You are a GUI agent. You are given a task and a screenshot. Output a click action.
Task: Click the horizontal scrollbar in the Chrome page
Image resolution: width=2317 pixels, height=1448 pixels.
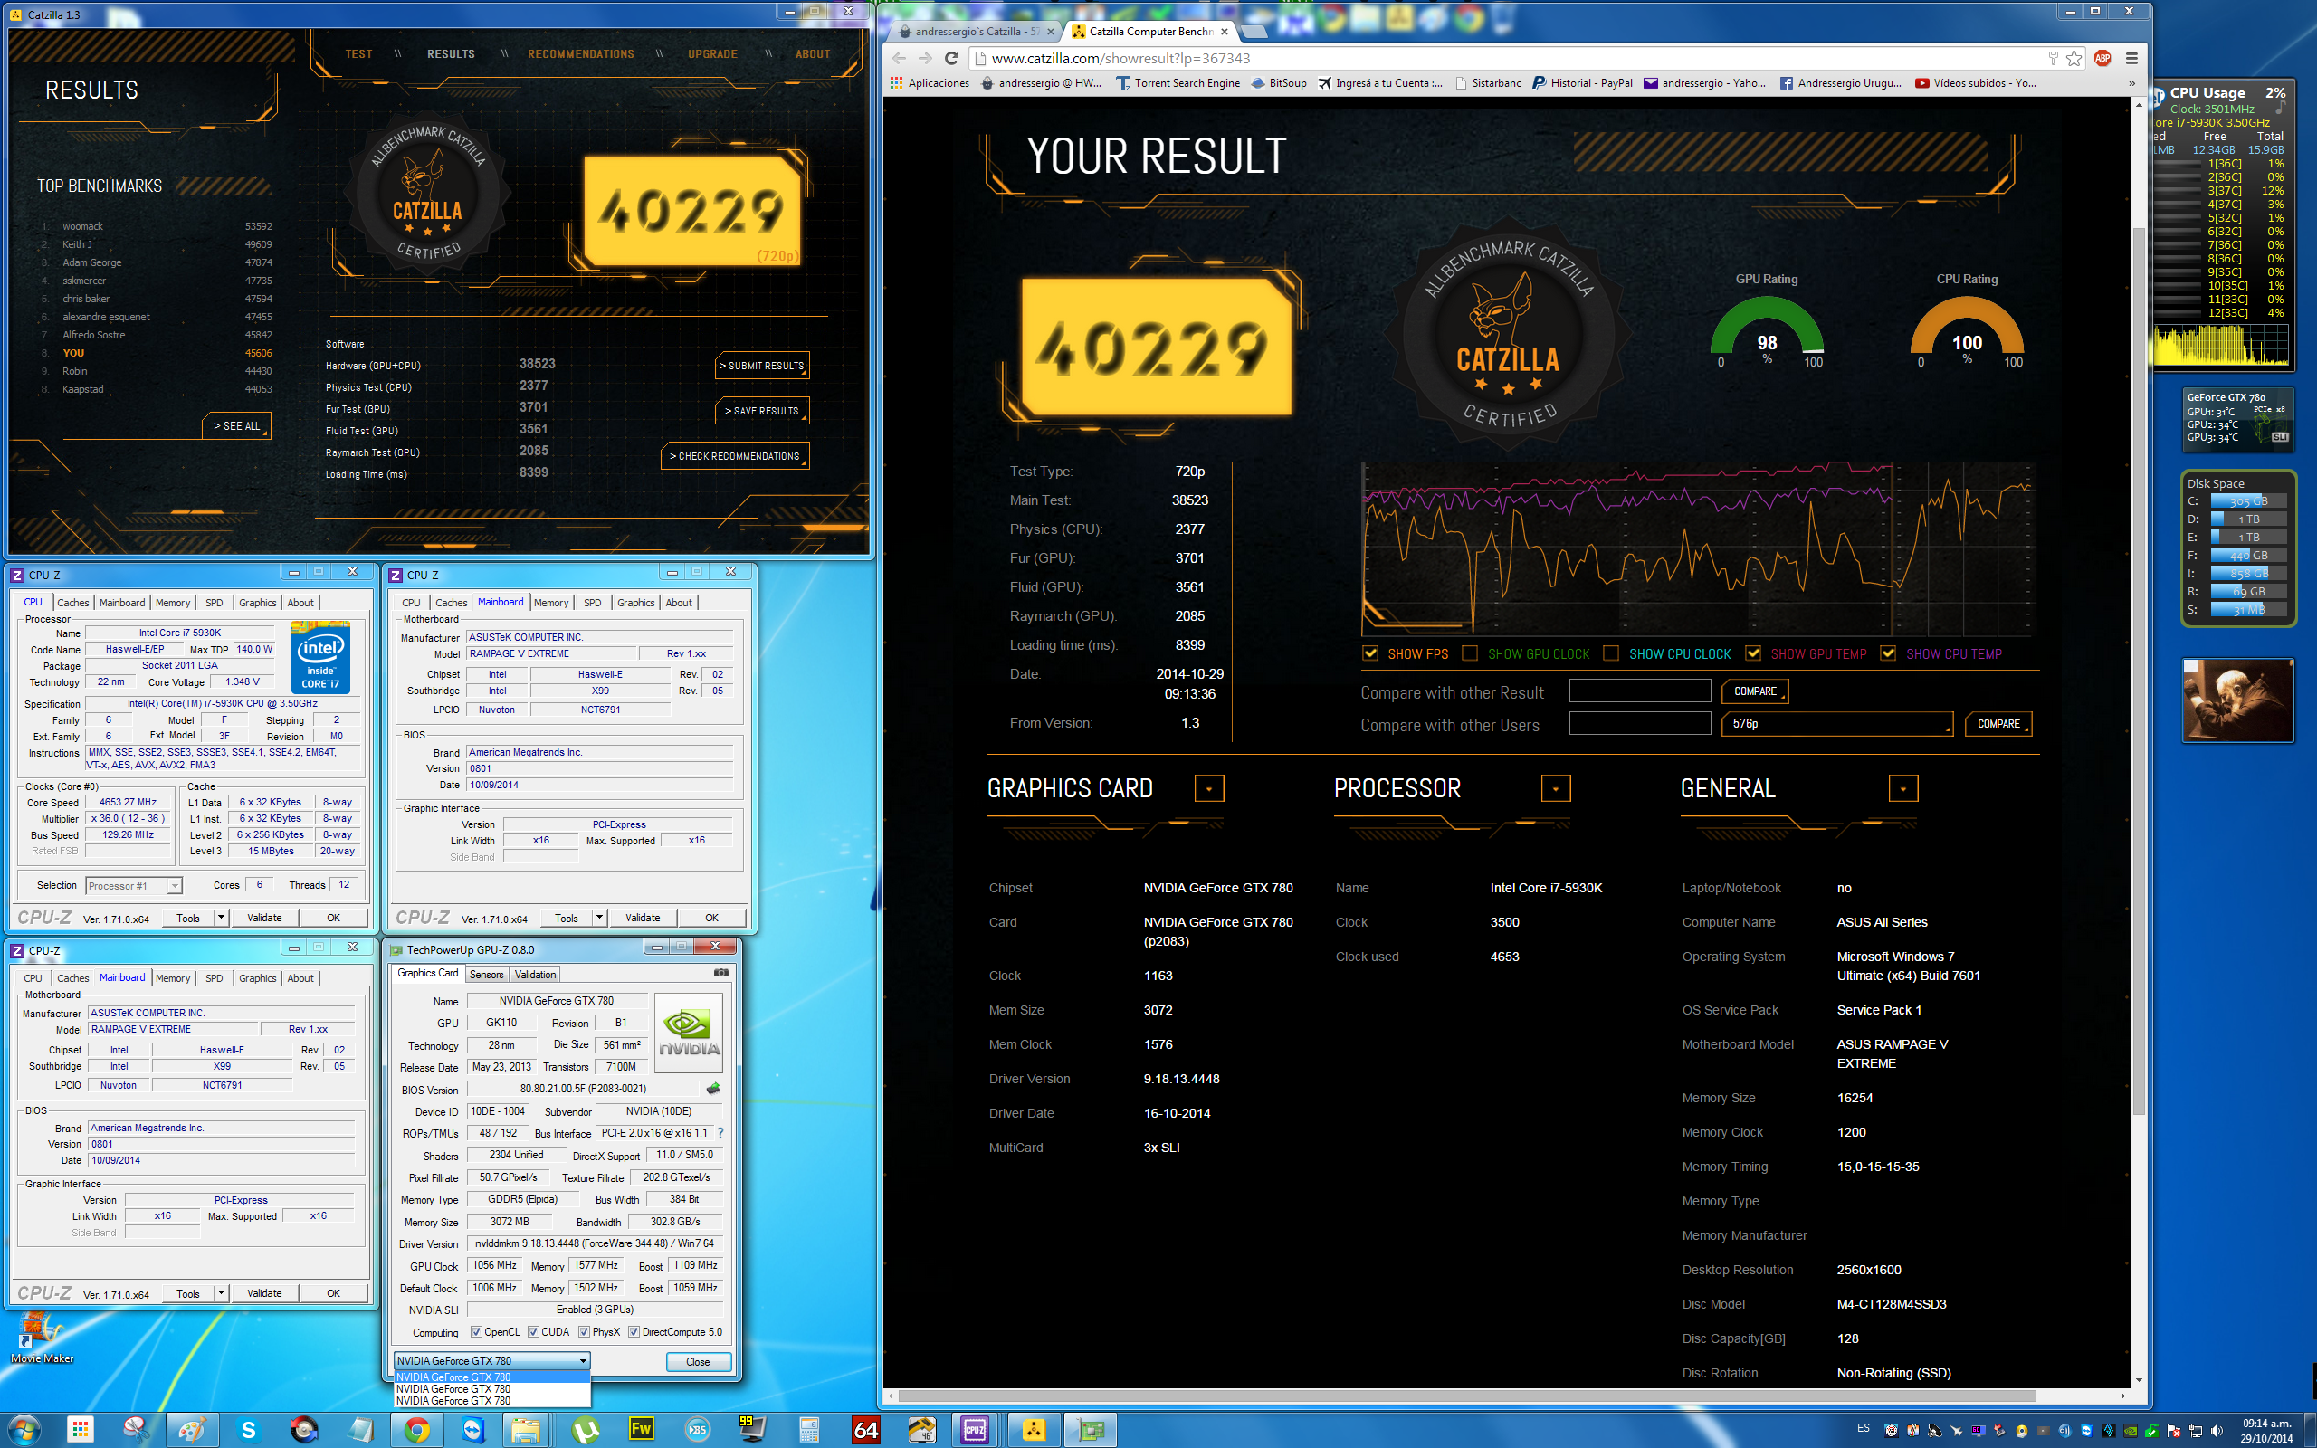click(1465, 1396)
